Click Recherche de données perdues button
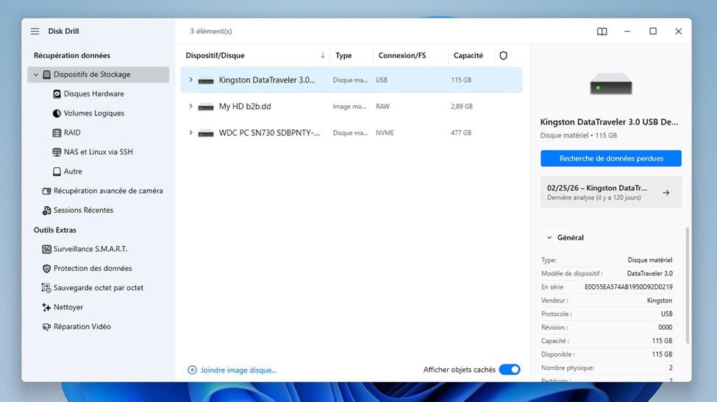Image resolution: width=717 pixels, height=402 pixels. tap(611, 158)
